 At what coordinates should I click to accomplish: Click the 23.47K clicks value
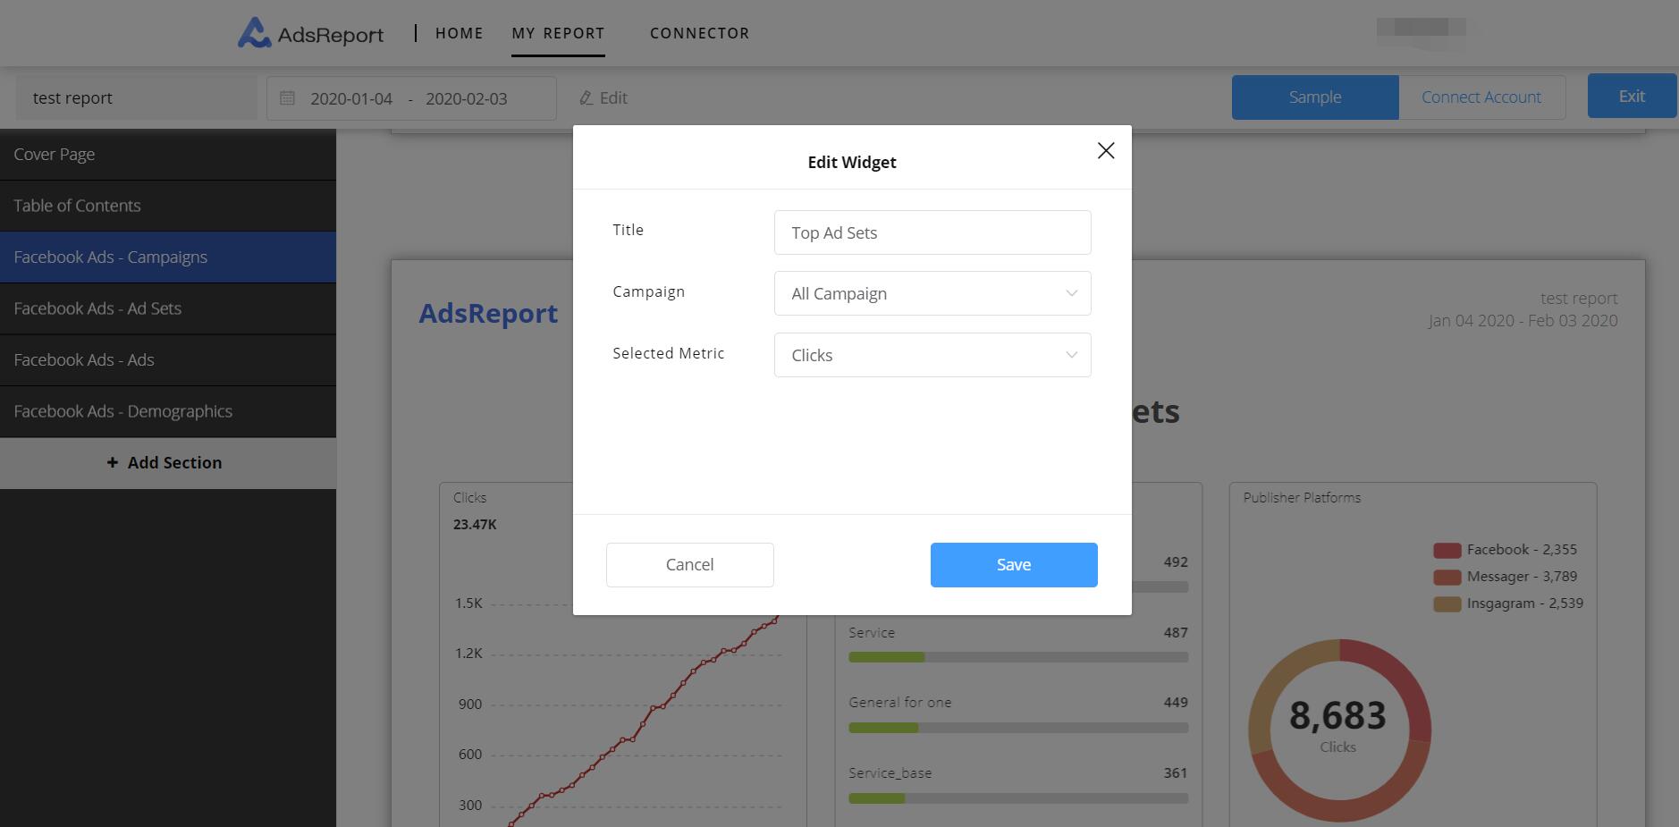pos(475,525)
